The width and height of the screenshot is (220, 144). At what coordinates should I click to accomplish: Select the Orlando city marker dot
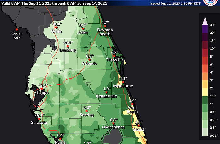(x=90, y=60)
